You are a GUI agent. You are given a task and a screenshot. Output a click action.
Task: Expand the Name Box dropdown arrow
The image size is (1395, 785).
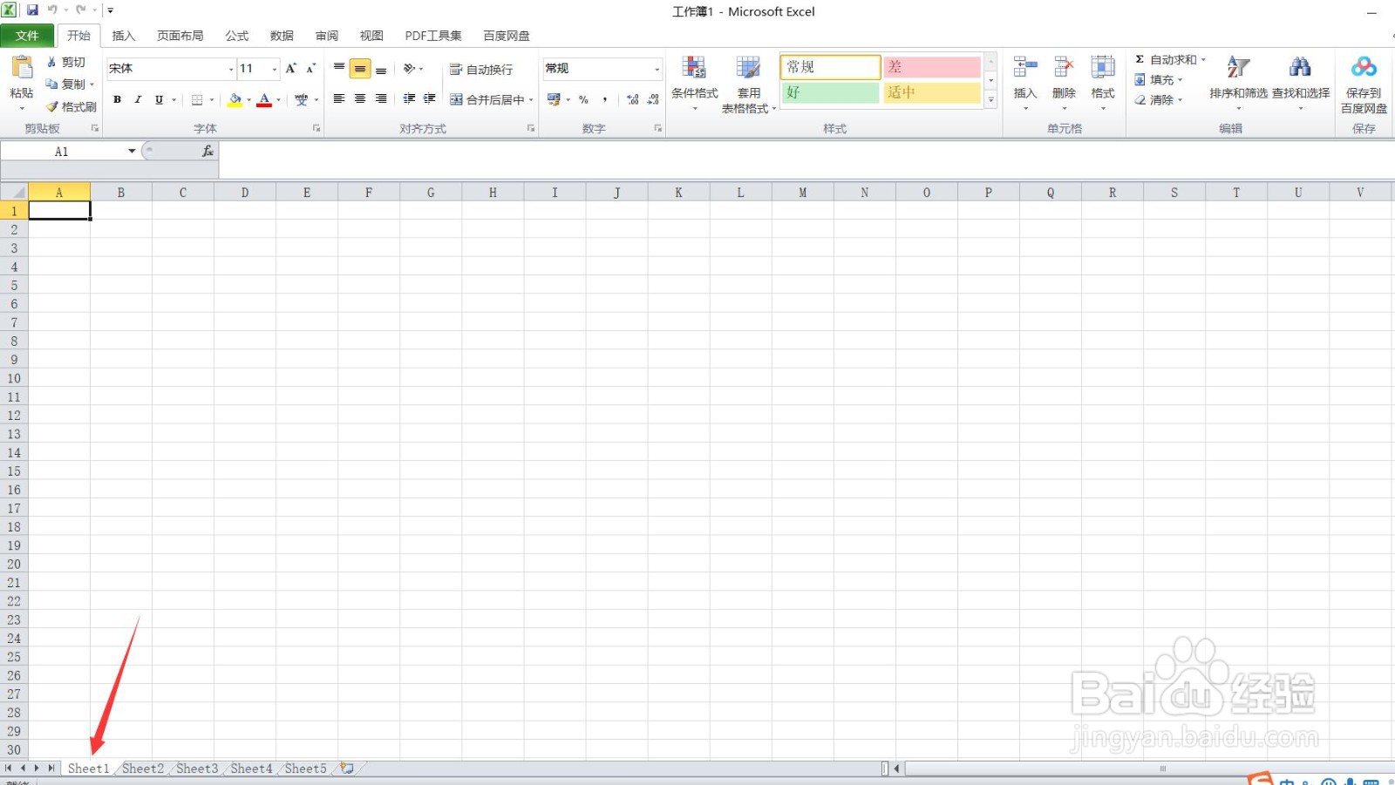pyautogui.click(x=132, y=151)
